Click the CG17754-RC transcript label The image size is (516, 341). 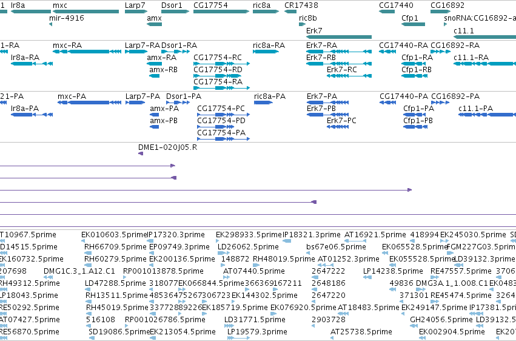pos(218,57)
